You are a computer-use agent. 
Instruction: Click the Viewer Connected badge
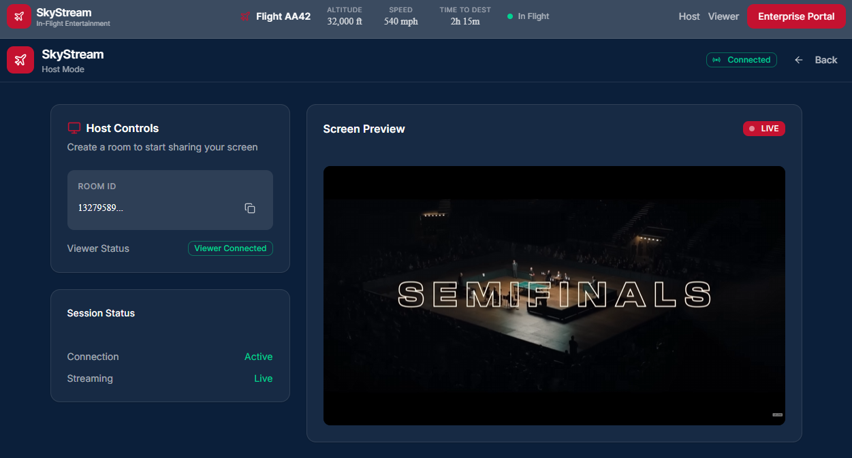click(230, 248)
